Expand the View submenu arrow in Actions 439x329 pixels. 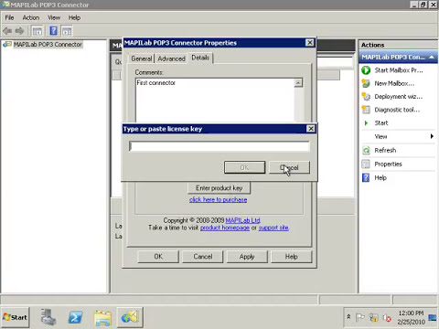coord(432,136)
